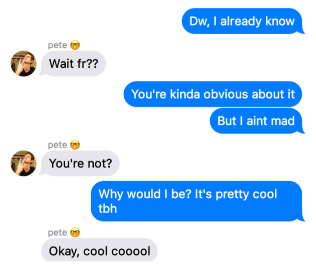Select the "You're not?" message bubble

tap(84, 163)
